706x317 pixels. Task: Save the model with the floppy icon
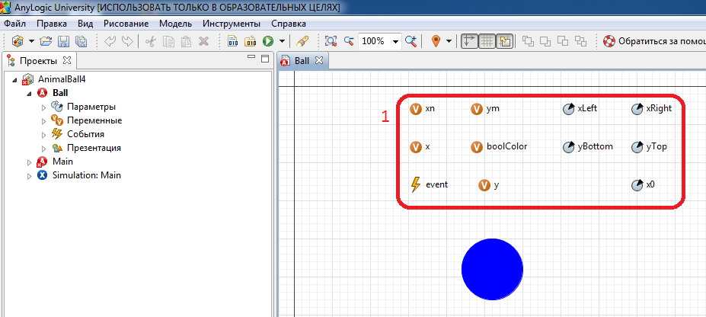63,41
